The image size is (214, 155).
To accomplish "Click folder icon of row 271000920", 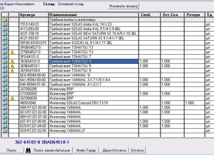I will [5, 94].
